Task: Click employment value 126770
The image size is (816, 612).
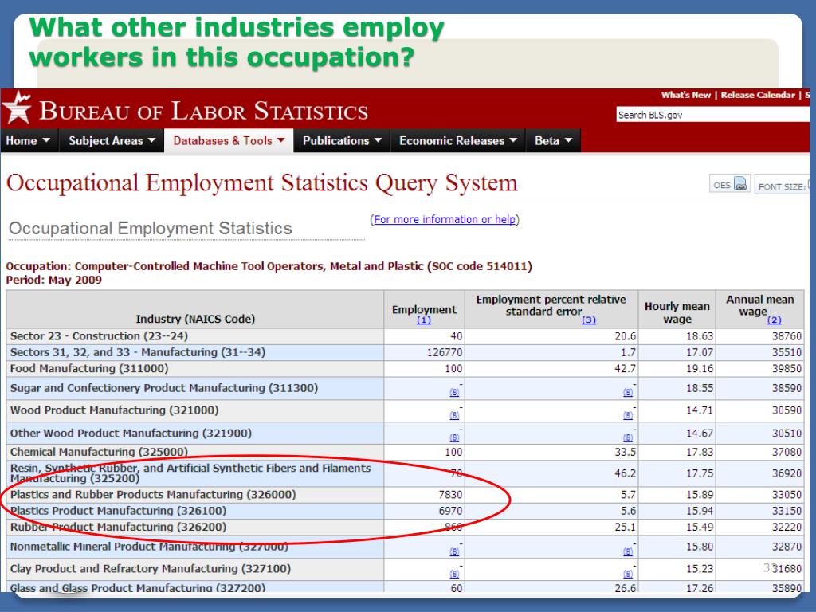Action: tap(445, 352)
